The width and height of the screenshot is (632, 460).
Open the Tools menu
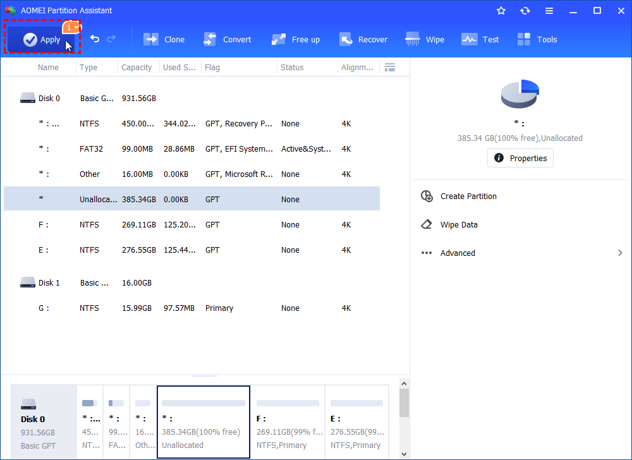(537, 39)
